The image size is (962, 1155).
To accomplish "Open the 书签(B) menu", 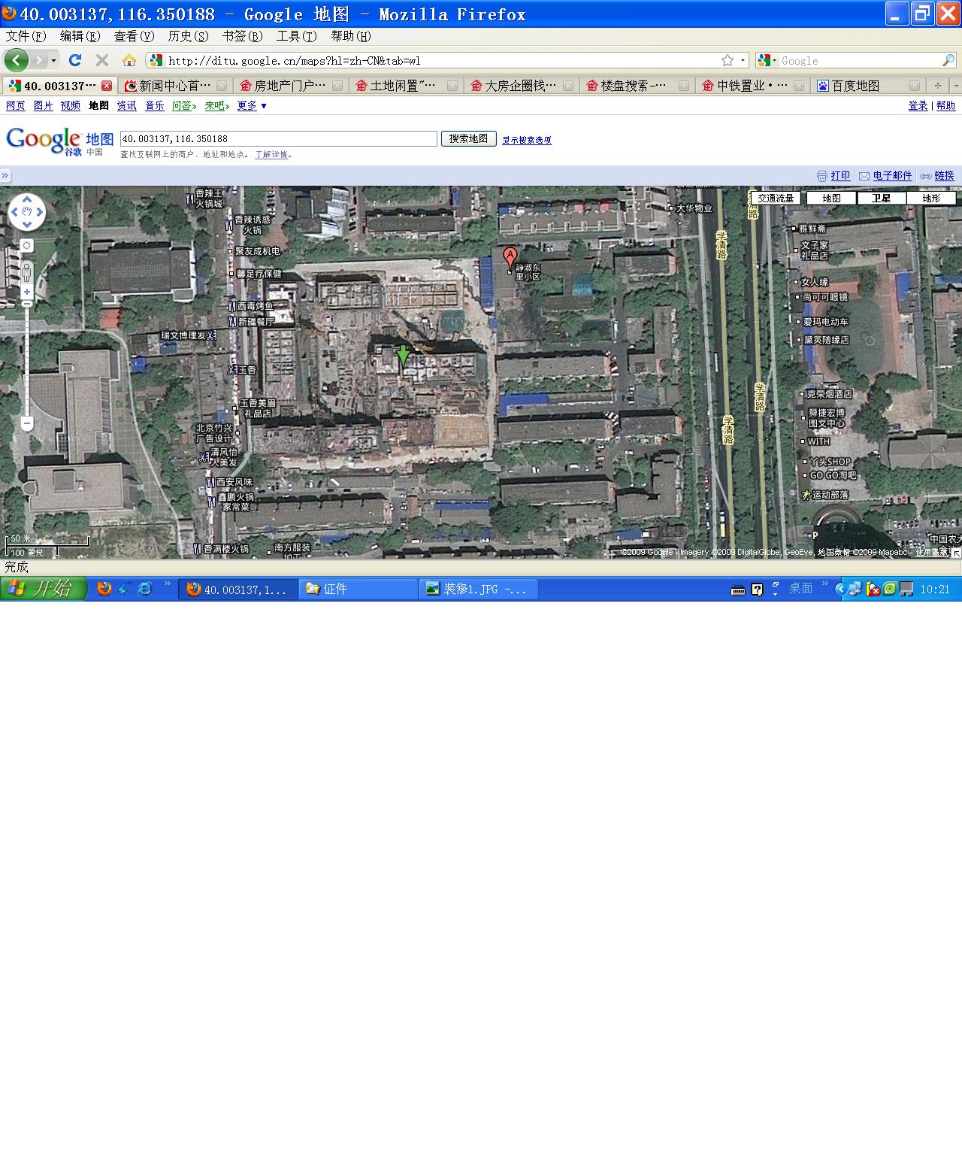I will (242, 36).
